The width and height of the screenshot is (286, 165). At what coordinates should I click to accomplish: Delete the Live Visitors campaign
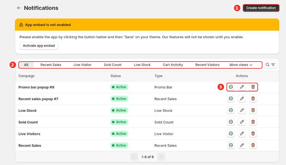click(253, 134)
